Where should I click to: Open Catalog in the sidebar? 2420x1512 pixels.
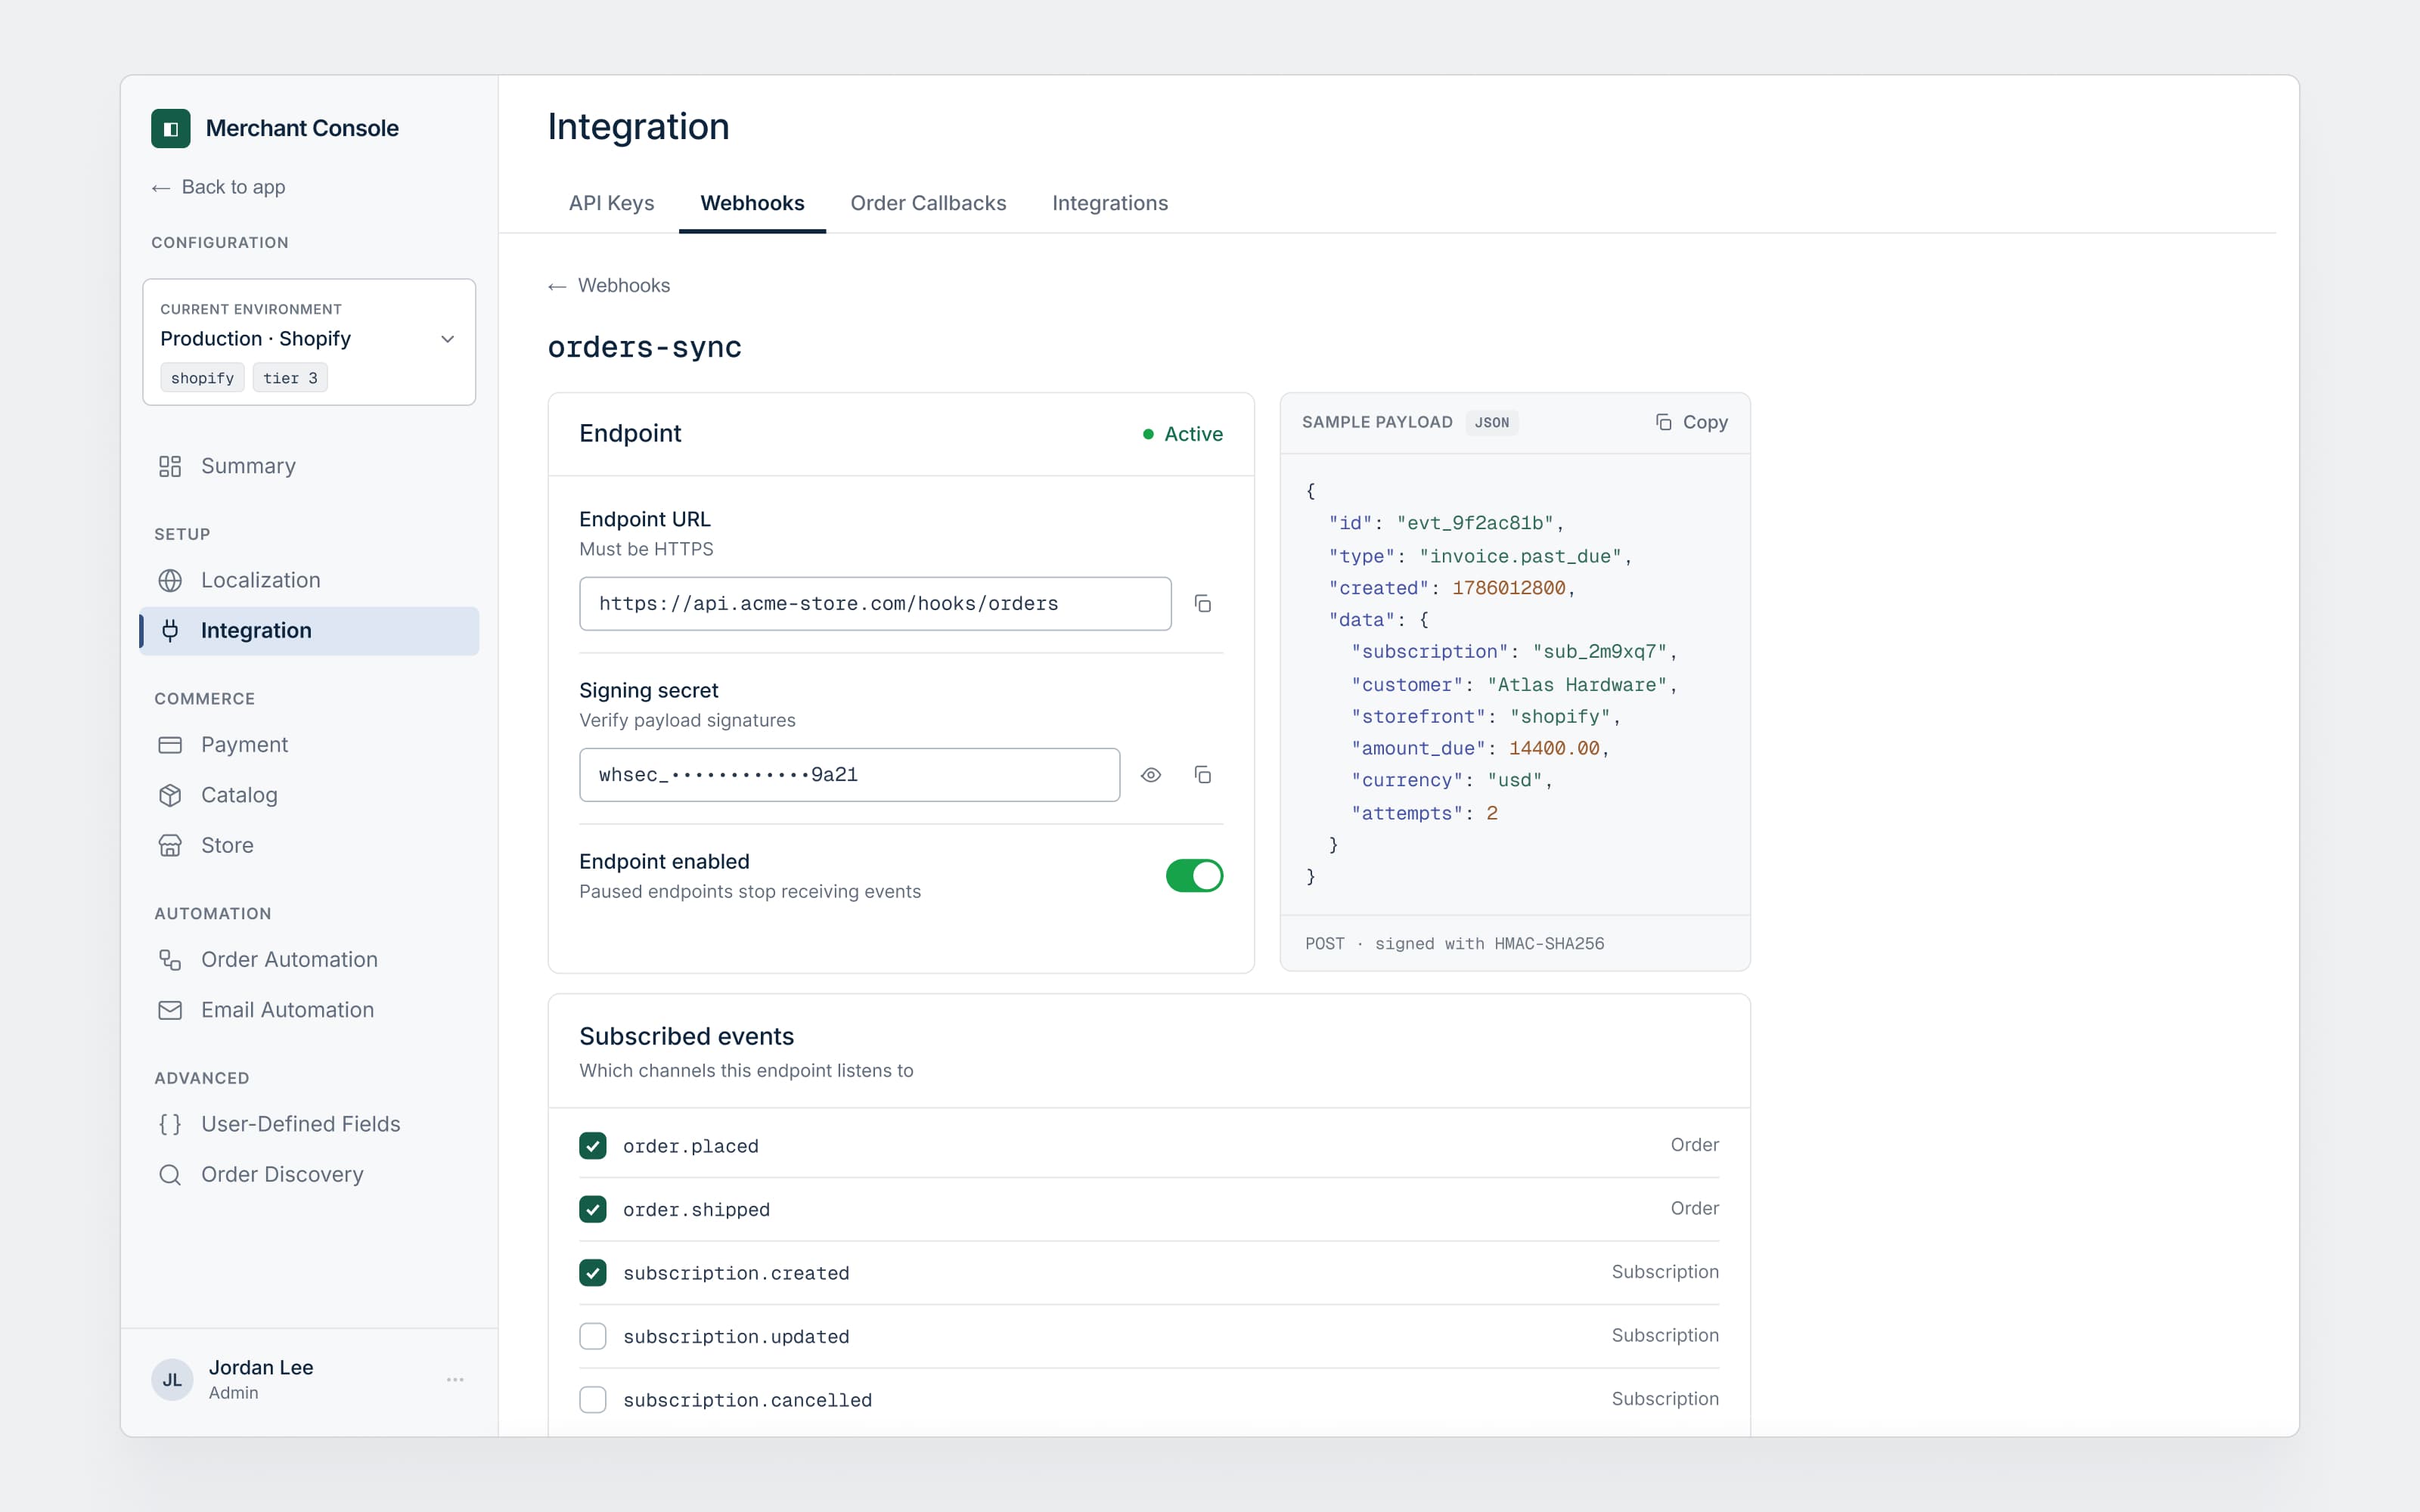(309, 795)
